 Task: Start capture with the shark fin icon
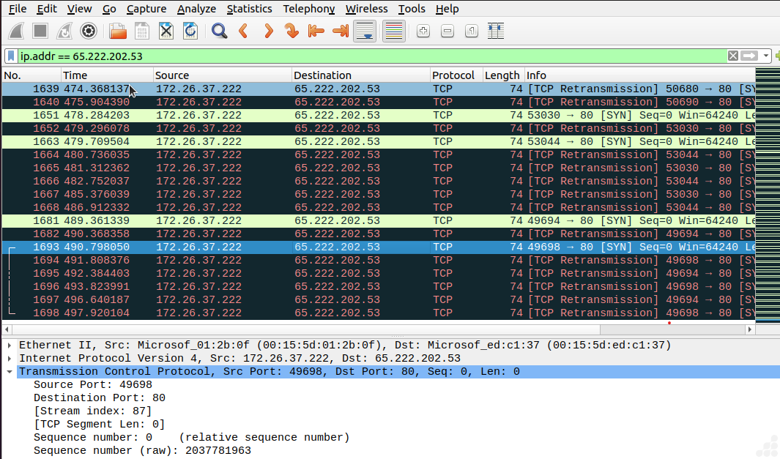tap(17, 31)
